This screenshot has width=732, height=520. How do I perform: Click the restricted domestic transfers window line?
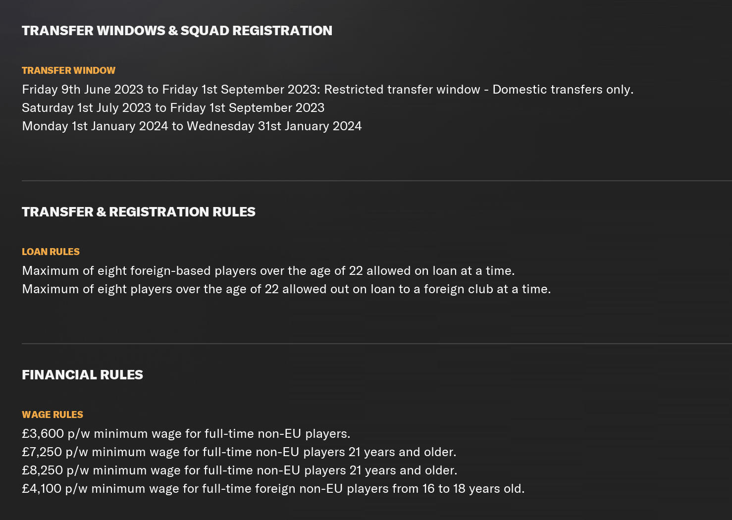pos(327,90)
